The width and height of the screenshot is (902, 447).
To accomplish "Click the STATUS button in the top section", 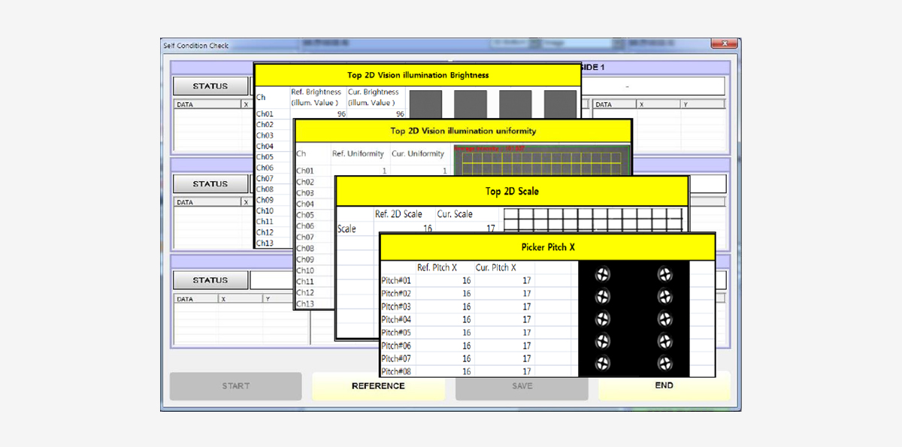I will pos(210,86).
